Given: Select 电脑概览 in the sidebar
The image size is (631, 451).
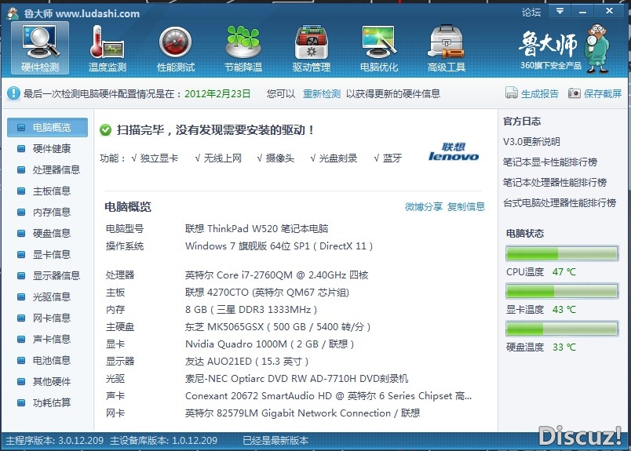Looking at the screenshot, I should pyautogui.click(x=48, y=128).
